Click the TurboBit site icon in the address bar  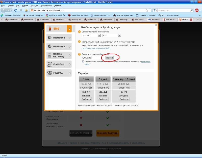tap(32, 10)
